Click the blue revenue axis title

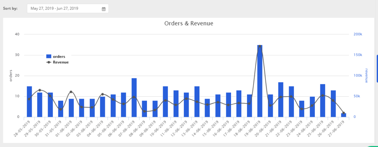(367, 76)
